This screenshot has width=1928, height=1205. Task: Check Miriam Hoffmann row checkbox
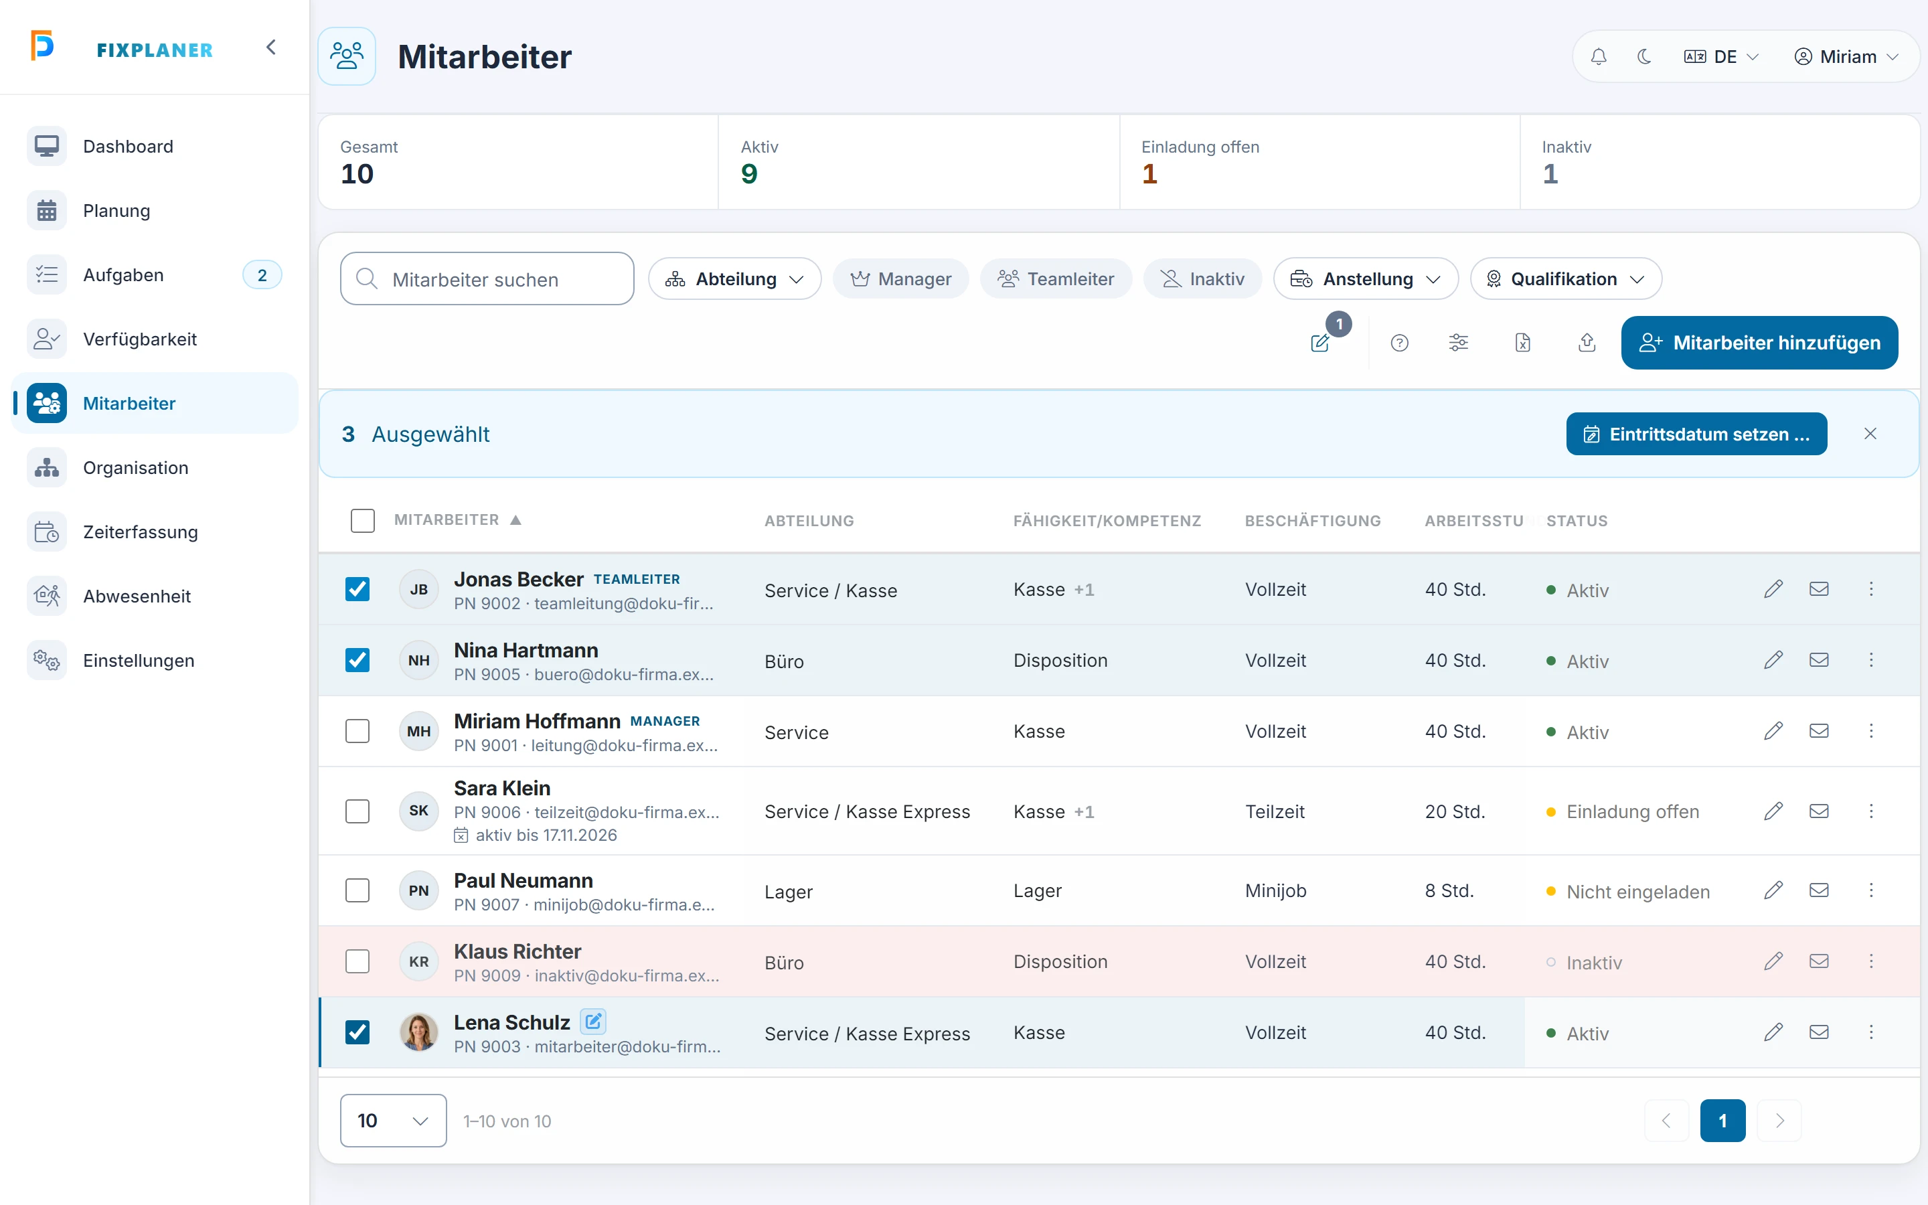click(357, 731)
